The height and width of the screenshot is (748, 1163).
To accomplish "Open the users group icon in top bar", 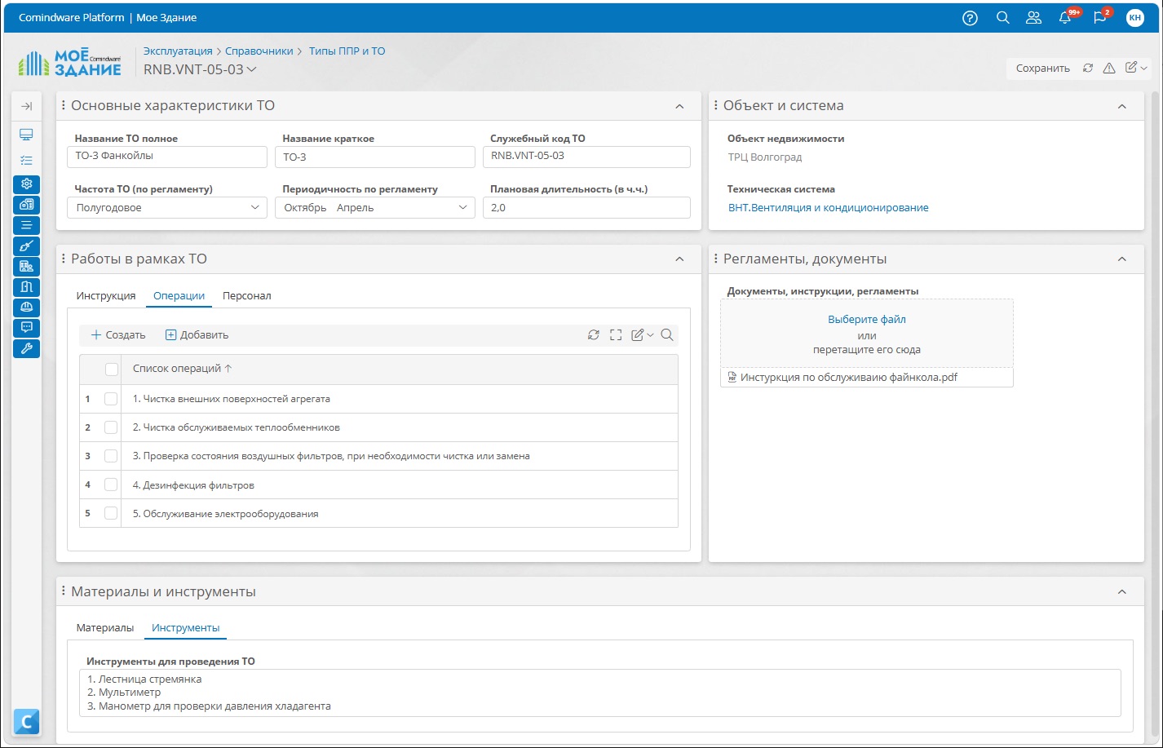I will click(x=1033, y=18).
